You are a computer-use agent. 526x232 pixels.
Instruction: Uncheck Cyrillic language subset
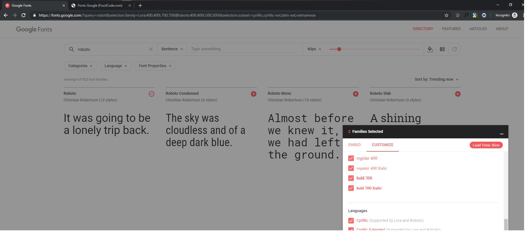coord(351,221)
